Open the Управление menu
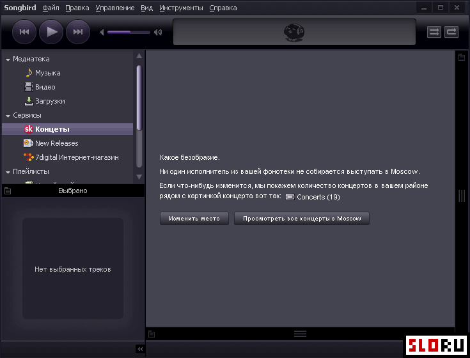470x358 pixels. coord(115,8)
